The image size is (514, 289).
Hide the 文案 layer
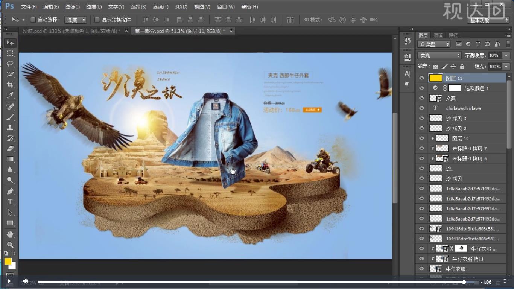tap(421, 98)
